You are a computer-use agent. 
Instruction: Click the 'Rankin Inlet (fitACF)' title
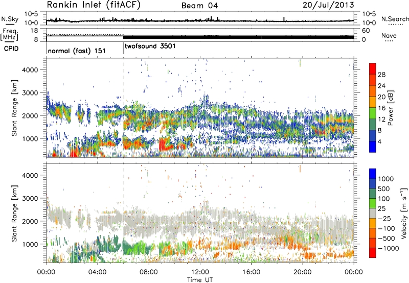pyautogui.click(x=94, y=5)
